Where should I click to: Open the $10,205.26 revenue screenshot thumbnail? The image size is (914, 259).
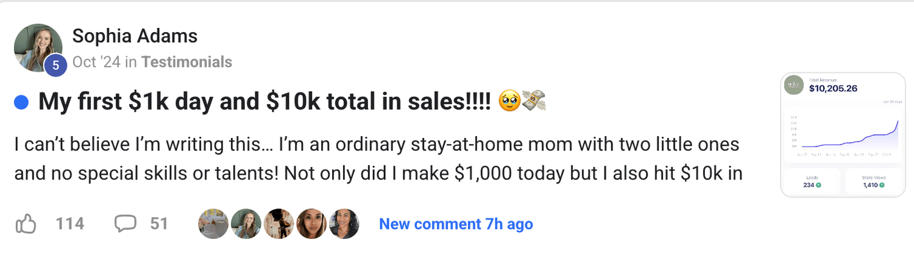tap(843, 134)
